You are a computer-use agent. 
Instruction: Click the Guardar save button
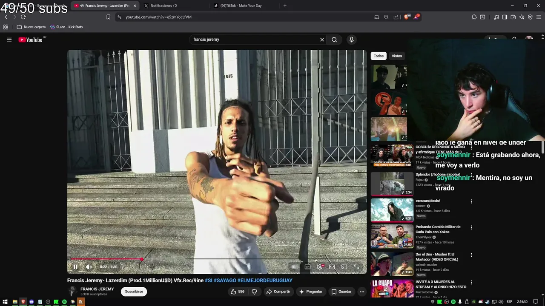341,292
